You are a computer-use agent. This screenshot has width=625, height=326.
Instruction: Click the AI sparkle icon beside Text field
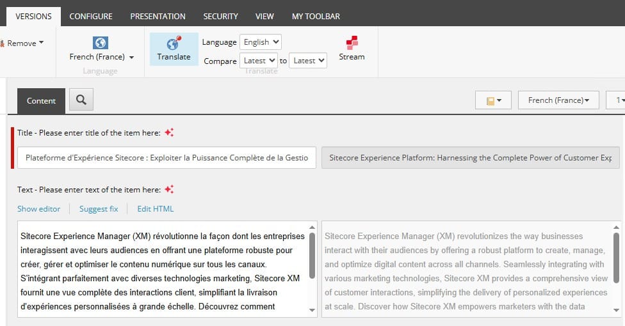pos(169,189)
